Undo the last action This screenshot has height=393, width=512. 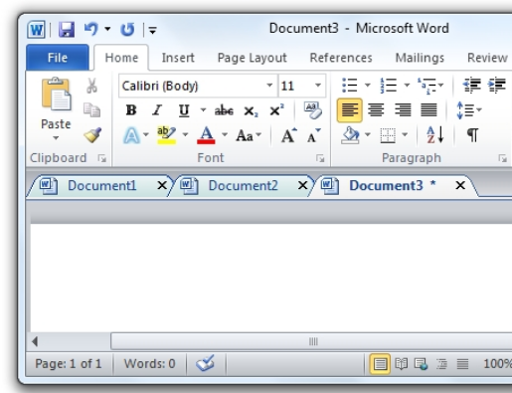pyautogui.click(x=91, y=29)
